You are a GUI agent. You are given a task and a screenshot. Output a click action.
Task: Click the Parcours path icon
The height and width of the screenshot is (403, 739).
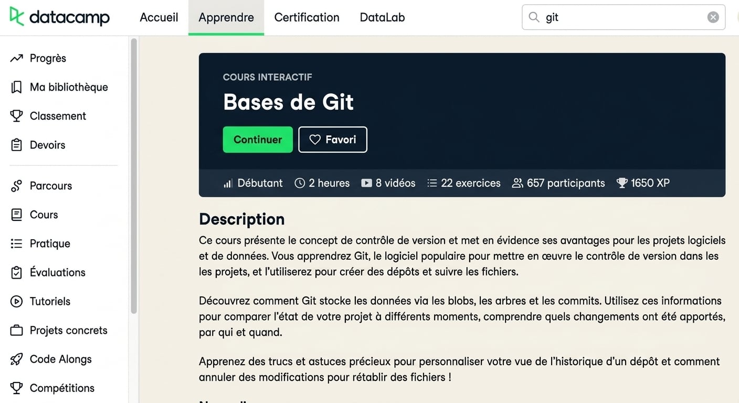pos(17,186)
